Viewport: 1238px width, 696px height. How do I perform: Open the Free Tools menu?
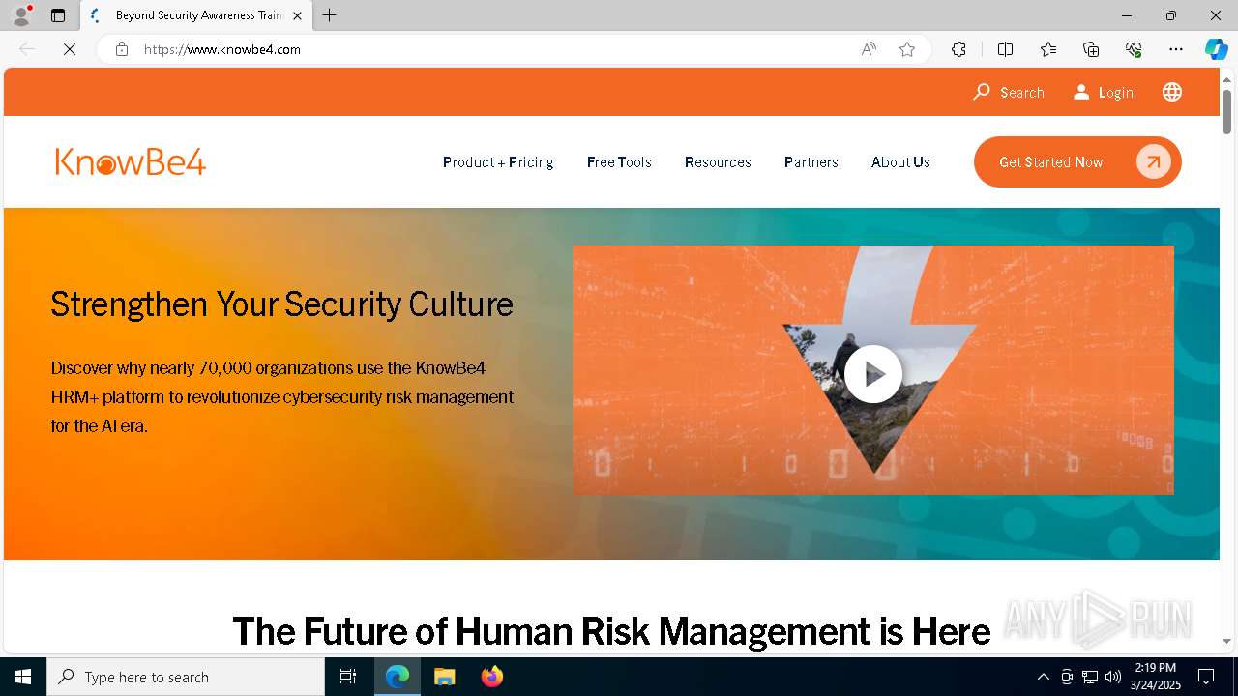click(619, 162)
